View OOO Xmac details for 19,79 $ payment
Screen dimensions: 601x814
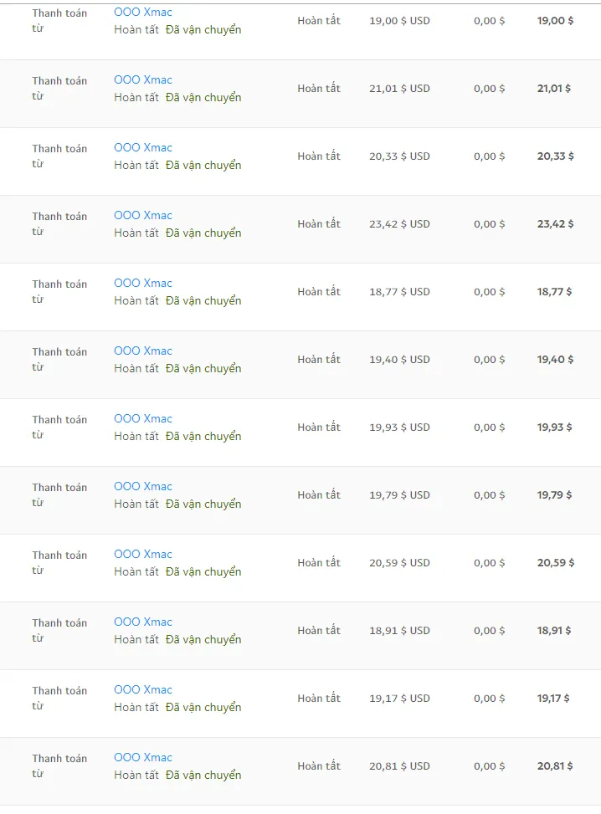pyautogui.click(x=143, y=487)
